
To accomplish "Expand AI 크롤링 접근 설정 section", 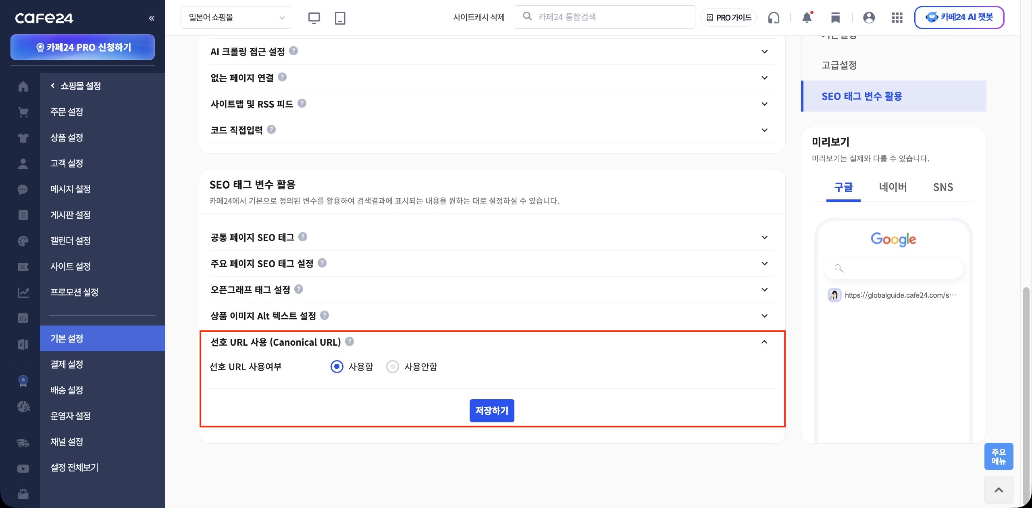I will pos(764,52).
